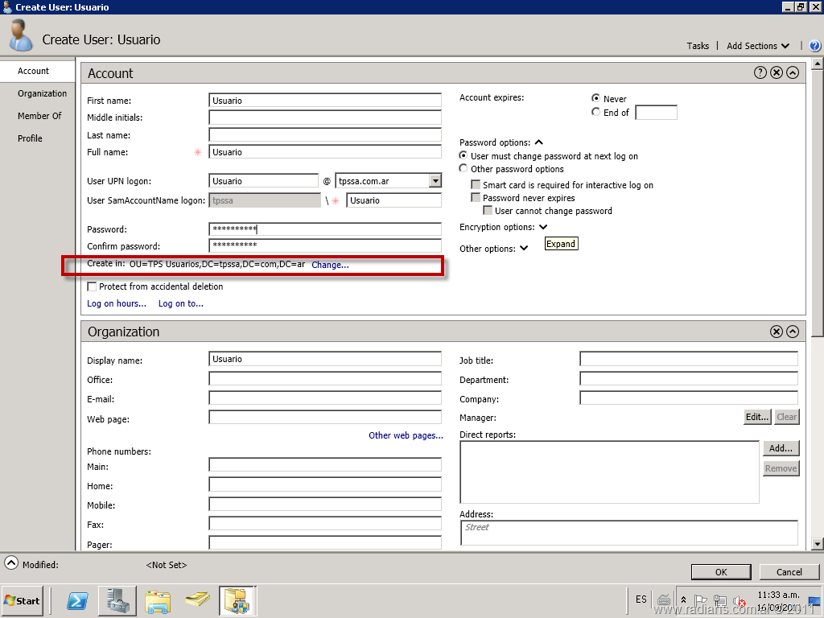824x618 pixels.
Task: Click the Change... link next to Create in
Action: (x=330, y=265)
